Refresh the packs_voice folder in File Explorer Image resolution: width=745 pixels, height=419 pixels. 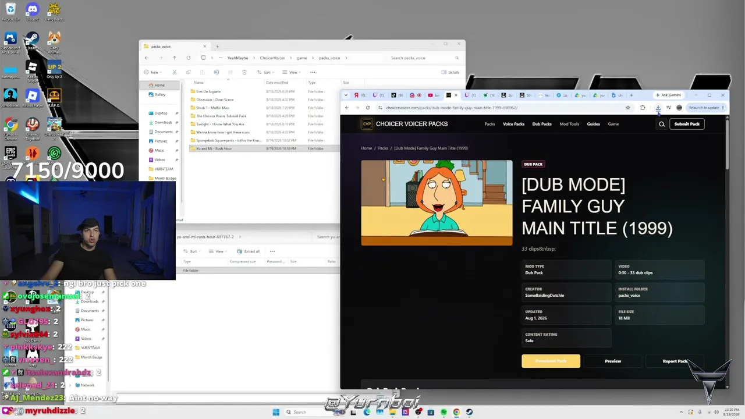tap(189, 58)
